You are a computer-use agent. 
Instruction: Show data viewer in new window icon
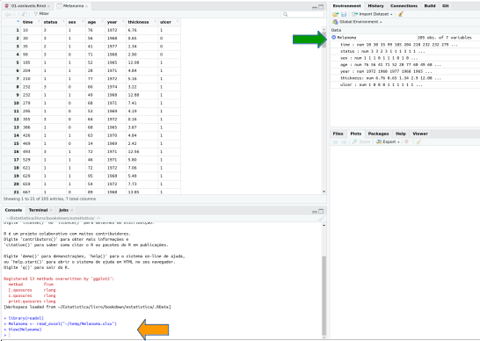[25, 14]
